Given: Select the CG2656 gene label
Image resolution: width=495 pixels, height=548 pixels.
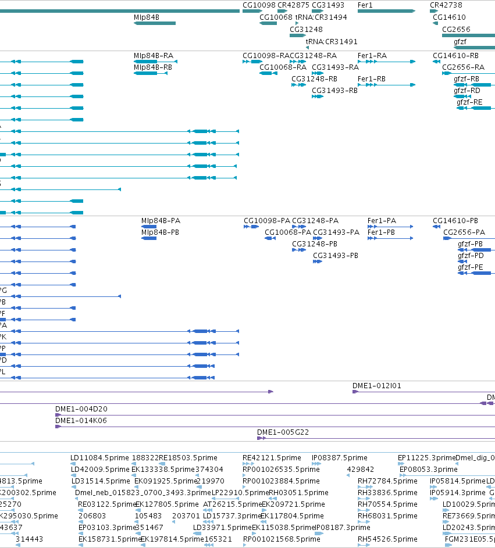Looking at the screenshot, I should [456, 30].
